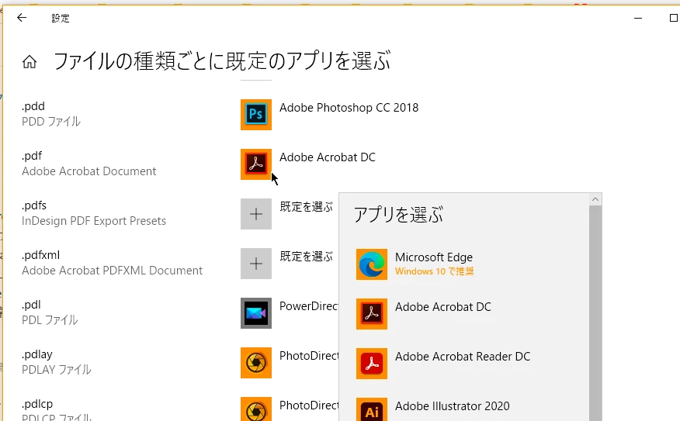Image resolution: width=680 pixels, height=421 pixels.
Task: Go back with the arrow icon
Action: (x=22, y=18)
